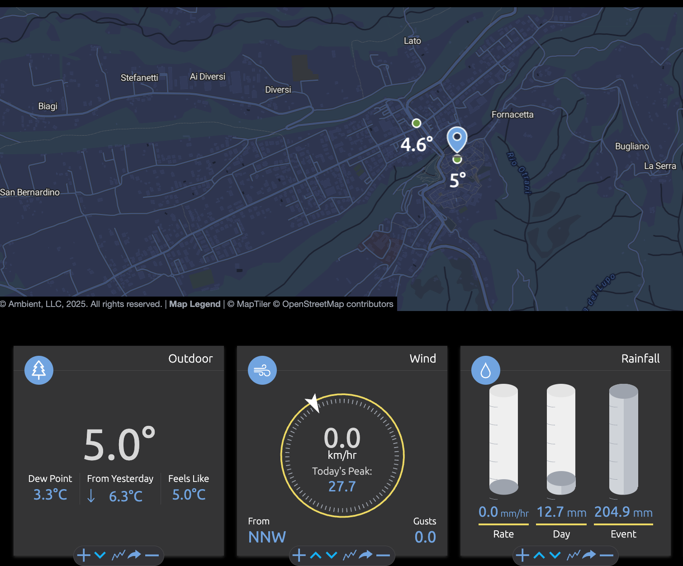683x566 pixels.
Task: Click the Outdoor tile tree icon
Action: 39,370
